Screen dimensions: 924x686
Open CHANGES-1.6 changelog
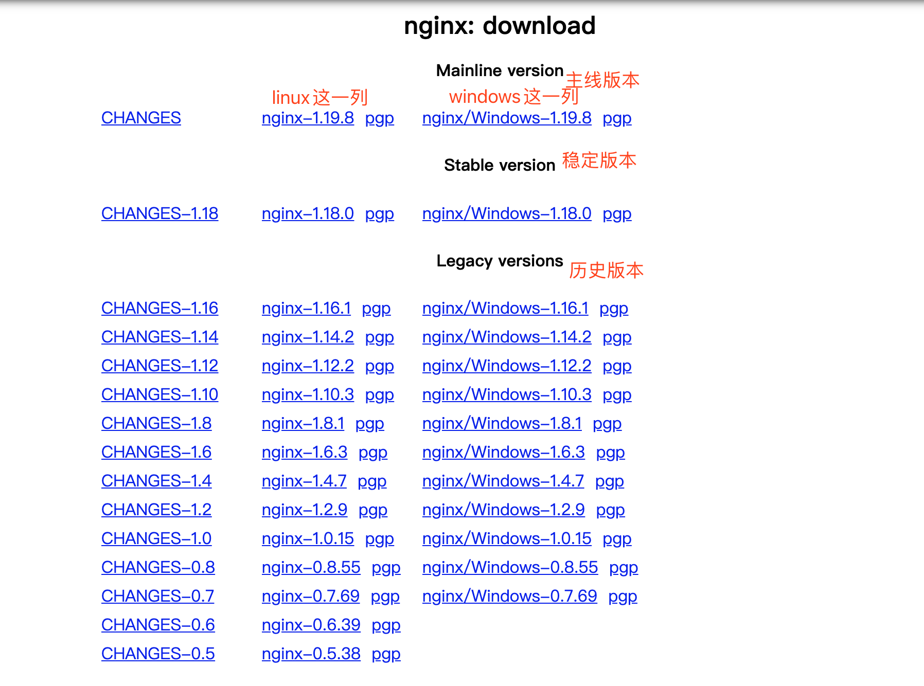click(x=156, y=452)
